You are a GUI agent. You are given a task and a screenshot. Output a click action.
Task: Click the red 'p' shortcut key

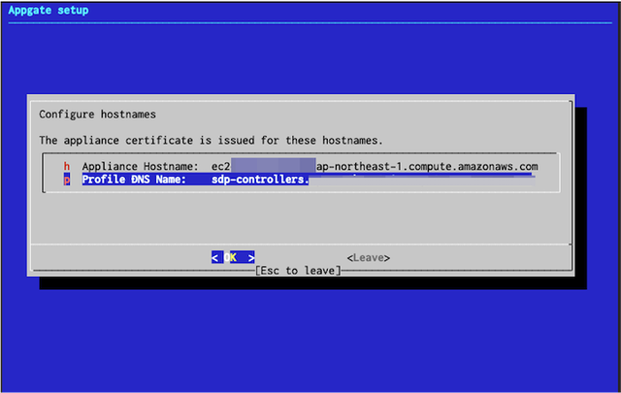point(67,180)
